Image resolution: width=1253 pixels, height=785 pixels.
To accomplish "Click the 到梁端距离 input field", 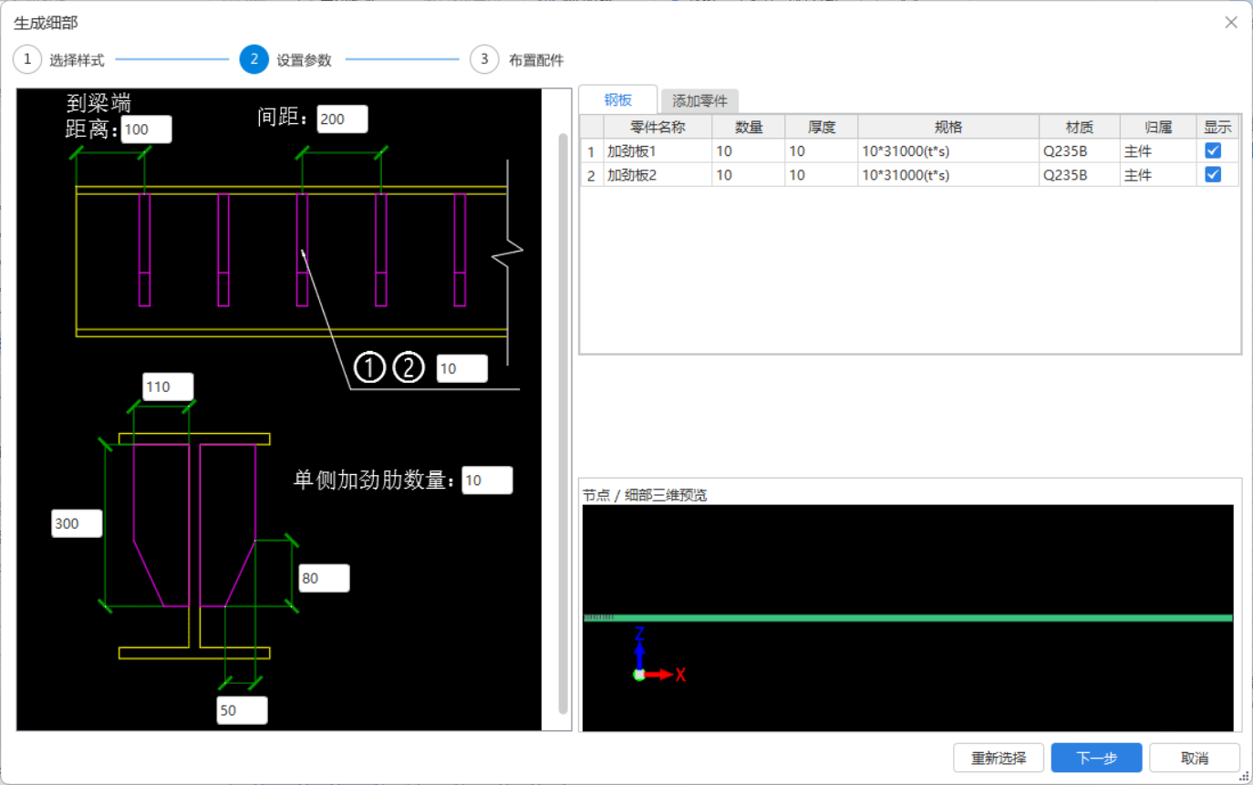I will (146, 129).
